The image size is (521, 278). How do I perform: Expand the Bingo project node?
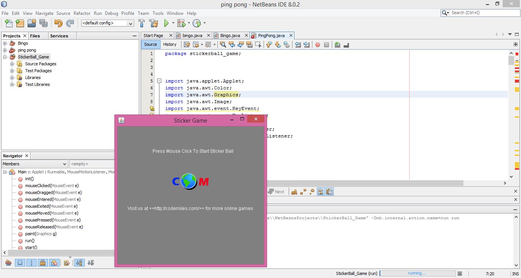(x=5, y=43)
